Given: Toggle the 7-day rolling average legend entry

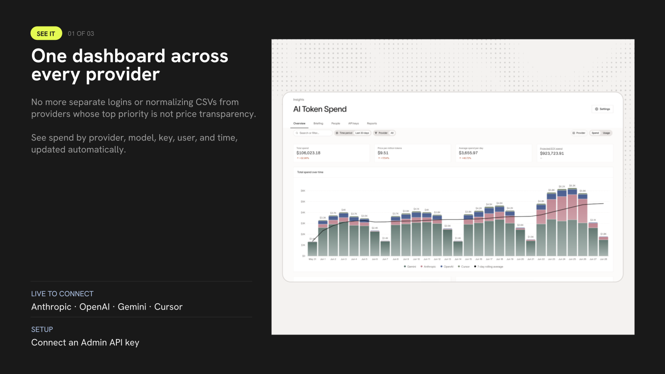Looking at the screenshot, I should tap(489, 267).
